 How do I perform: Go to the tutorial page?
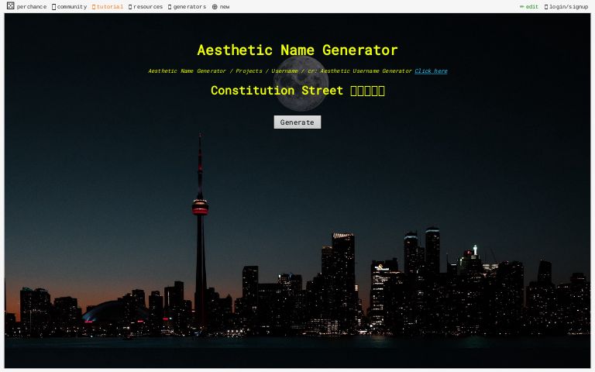point(110,7)
